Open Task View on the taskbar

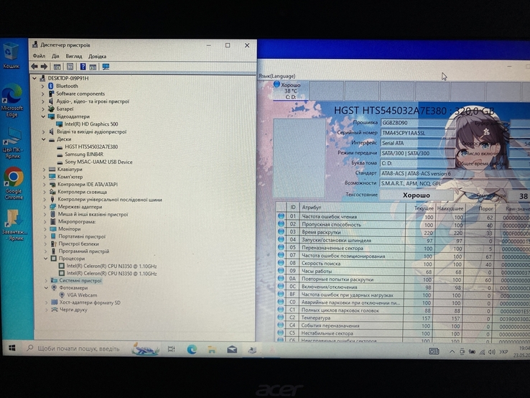click(172, 348)
